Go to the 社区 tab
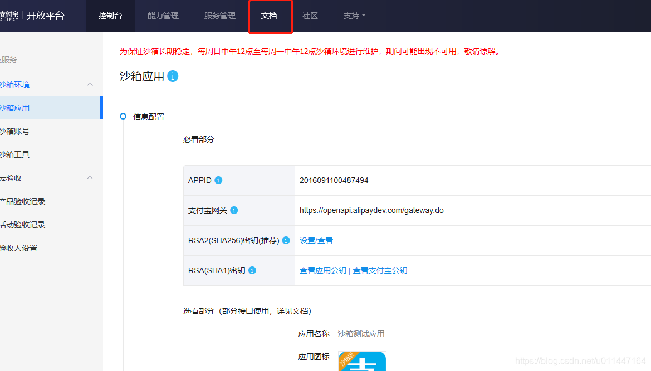 tap(310, 16)
